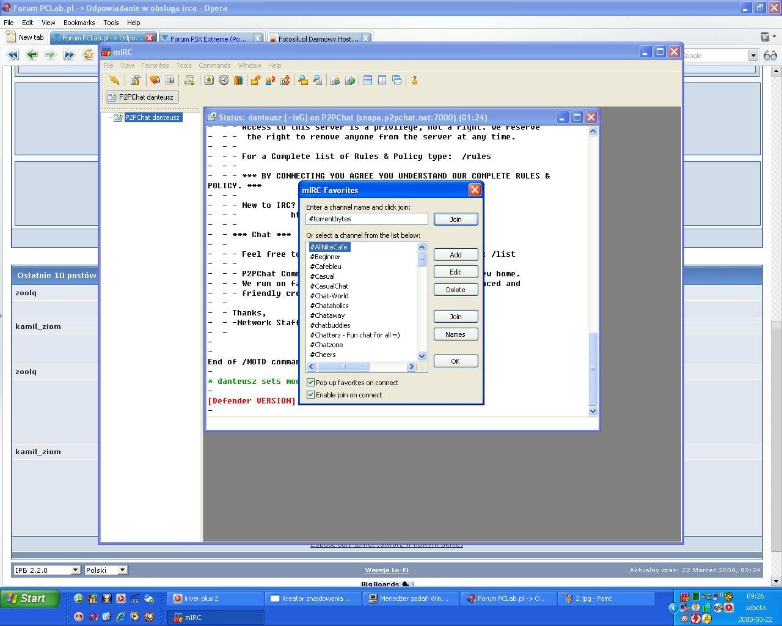Click the mIRC Connect lightning toolbar icon

click(114, 80)
